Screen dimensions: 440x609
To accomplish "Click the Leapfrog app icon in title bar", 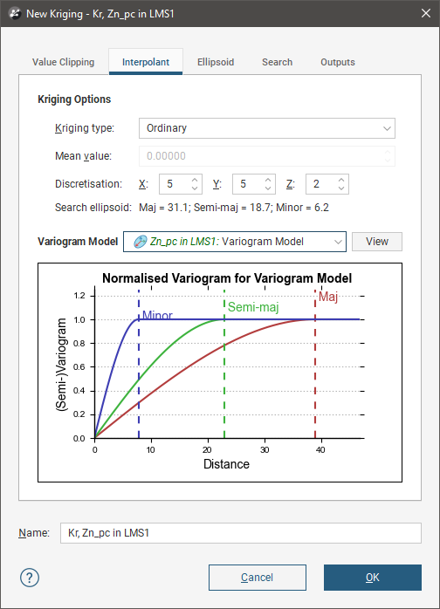I will (15, 14).
